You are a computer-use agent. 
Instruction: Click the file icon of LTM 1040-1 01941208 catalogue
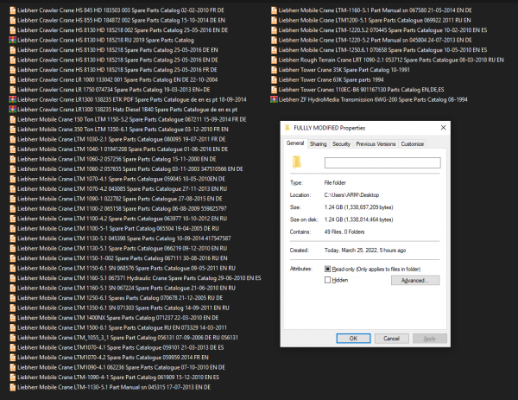(13, 149)
